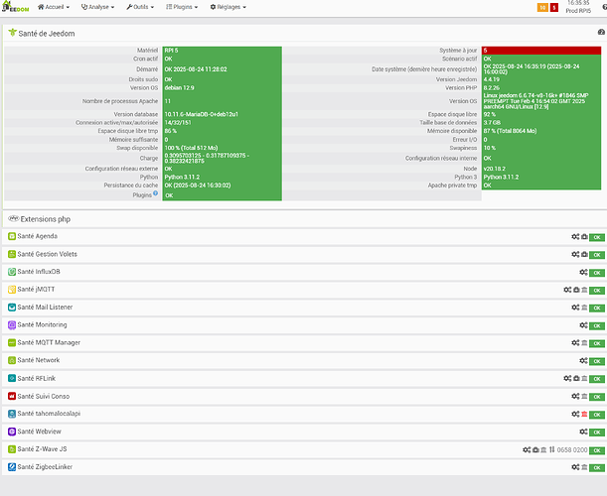Click the gears icon in Santé Network row
The width and height of the screenshot is (607, 496).
tap(583, 361)
